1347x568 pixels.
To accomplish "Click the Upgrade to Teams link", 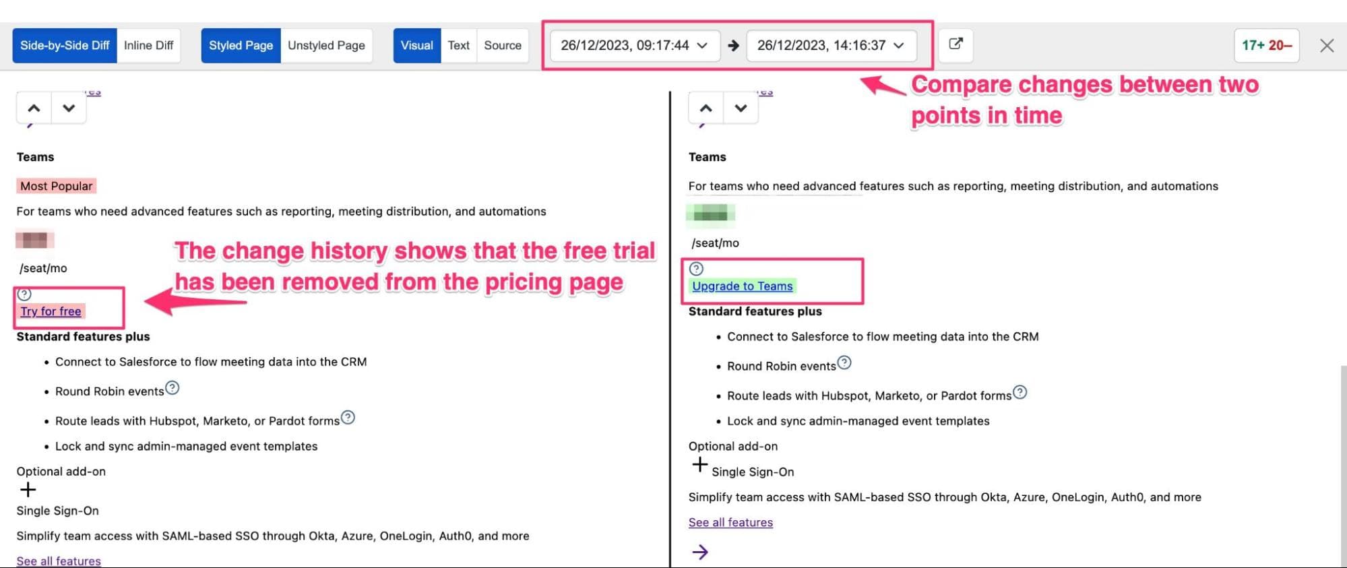I will 742,286.
